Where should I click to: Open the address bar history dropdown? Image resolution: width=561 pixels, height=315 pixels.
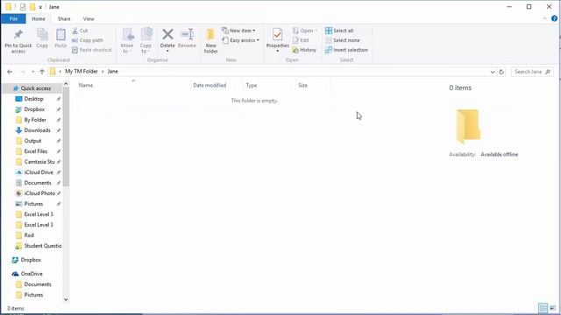click(x=493, y=72)
